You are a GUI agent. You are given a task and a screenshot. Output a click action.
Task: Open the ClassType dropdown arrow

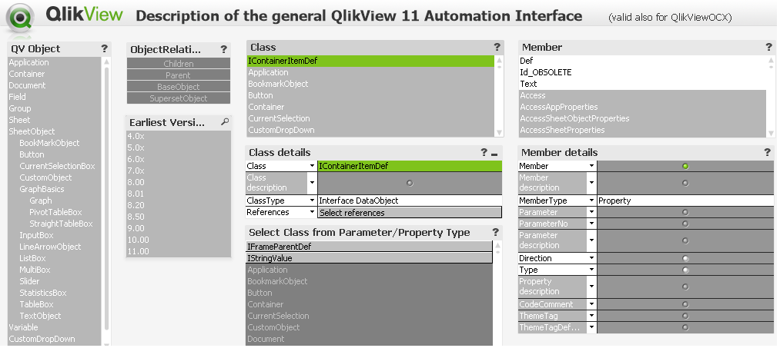pos(312,201)
